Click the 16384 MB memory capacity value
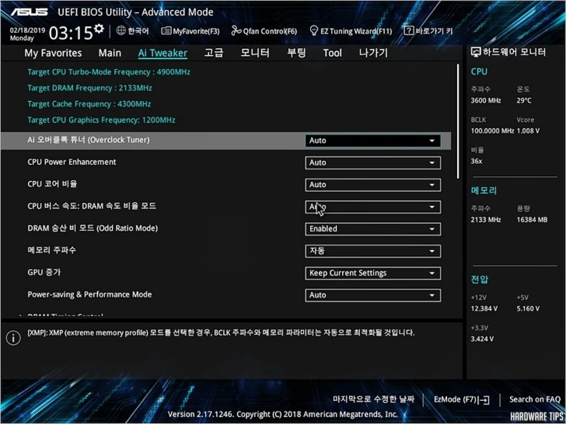This screenshot has height=424, width=566. click(532, 220)
